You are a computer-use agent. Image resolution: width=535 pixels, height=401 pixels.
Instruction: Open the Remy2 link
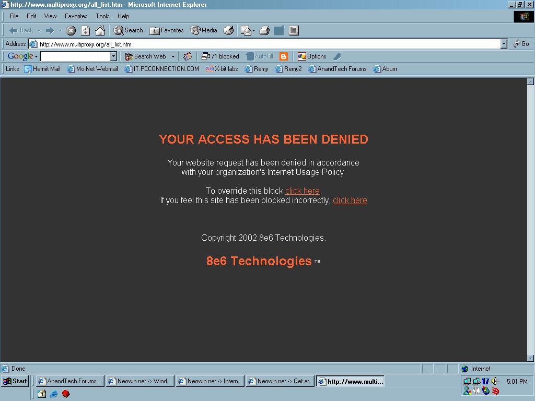pyautogui.click(x=288, y=69)
